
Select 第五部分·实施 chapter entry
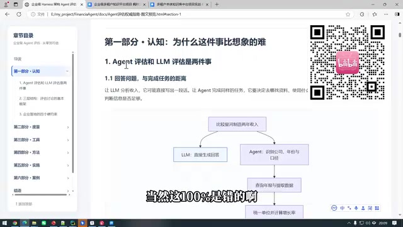[26, 165]
